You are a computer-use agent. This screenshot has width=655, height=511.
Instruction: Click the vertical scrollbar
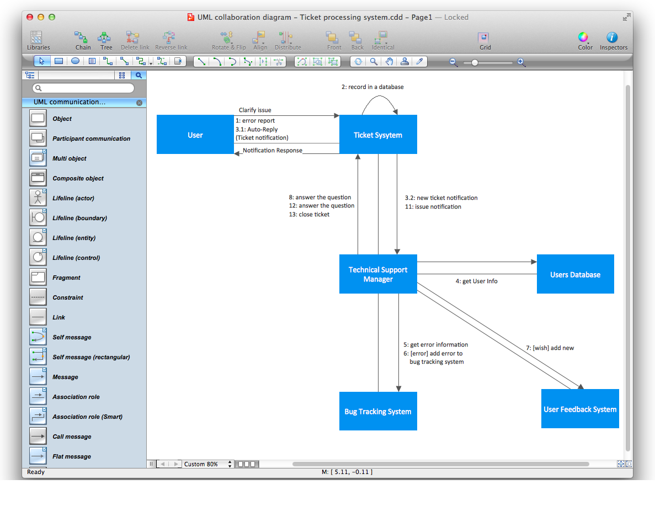point(627,268)
